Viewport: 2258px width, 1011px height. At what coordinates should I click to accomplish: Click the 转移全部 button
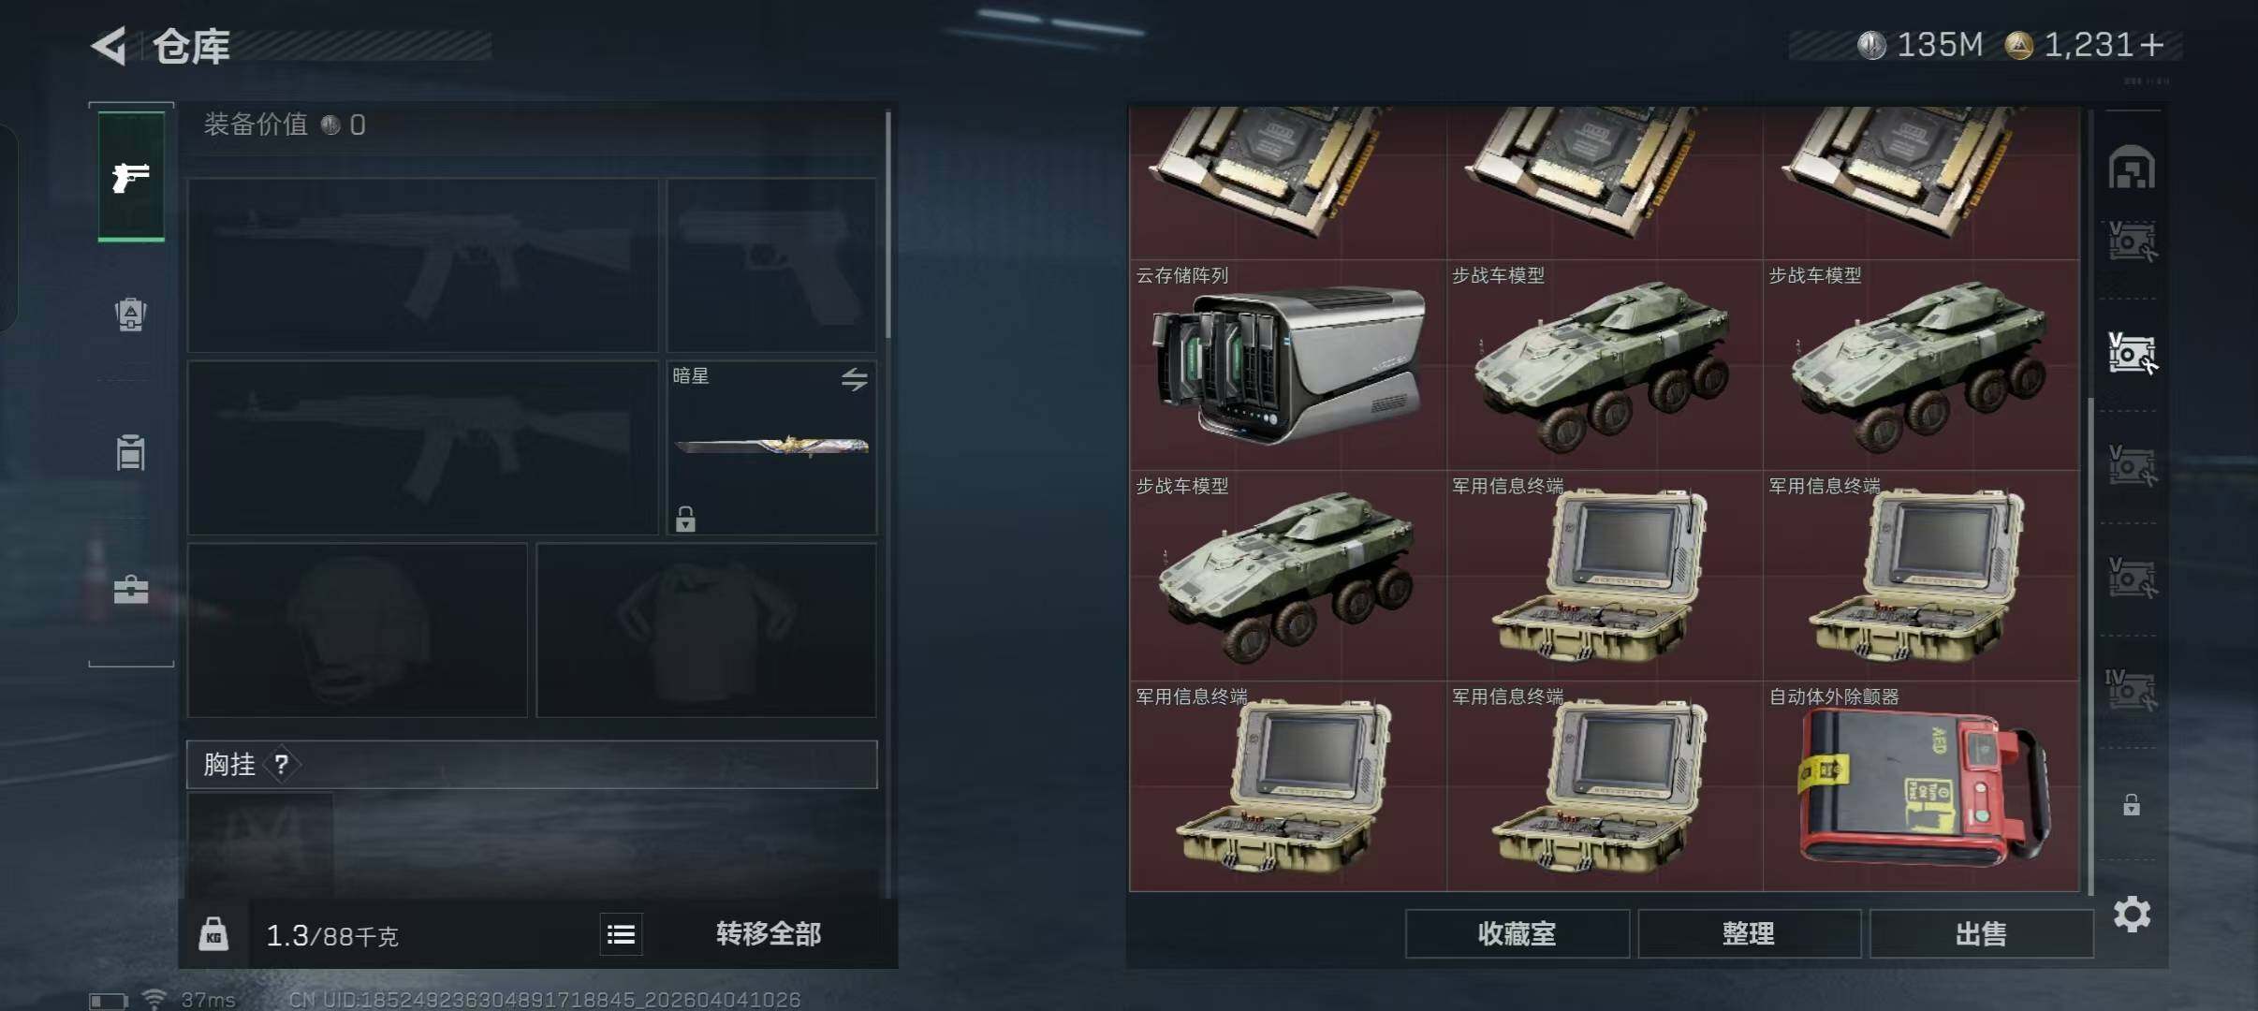(x=769, y=934)
